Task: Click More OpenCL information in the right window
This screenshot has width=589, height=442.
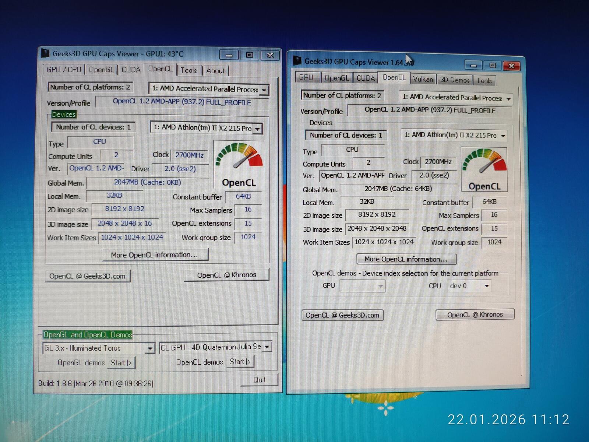Action: (406, 259)
